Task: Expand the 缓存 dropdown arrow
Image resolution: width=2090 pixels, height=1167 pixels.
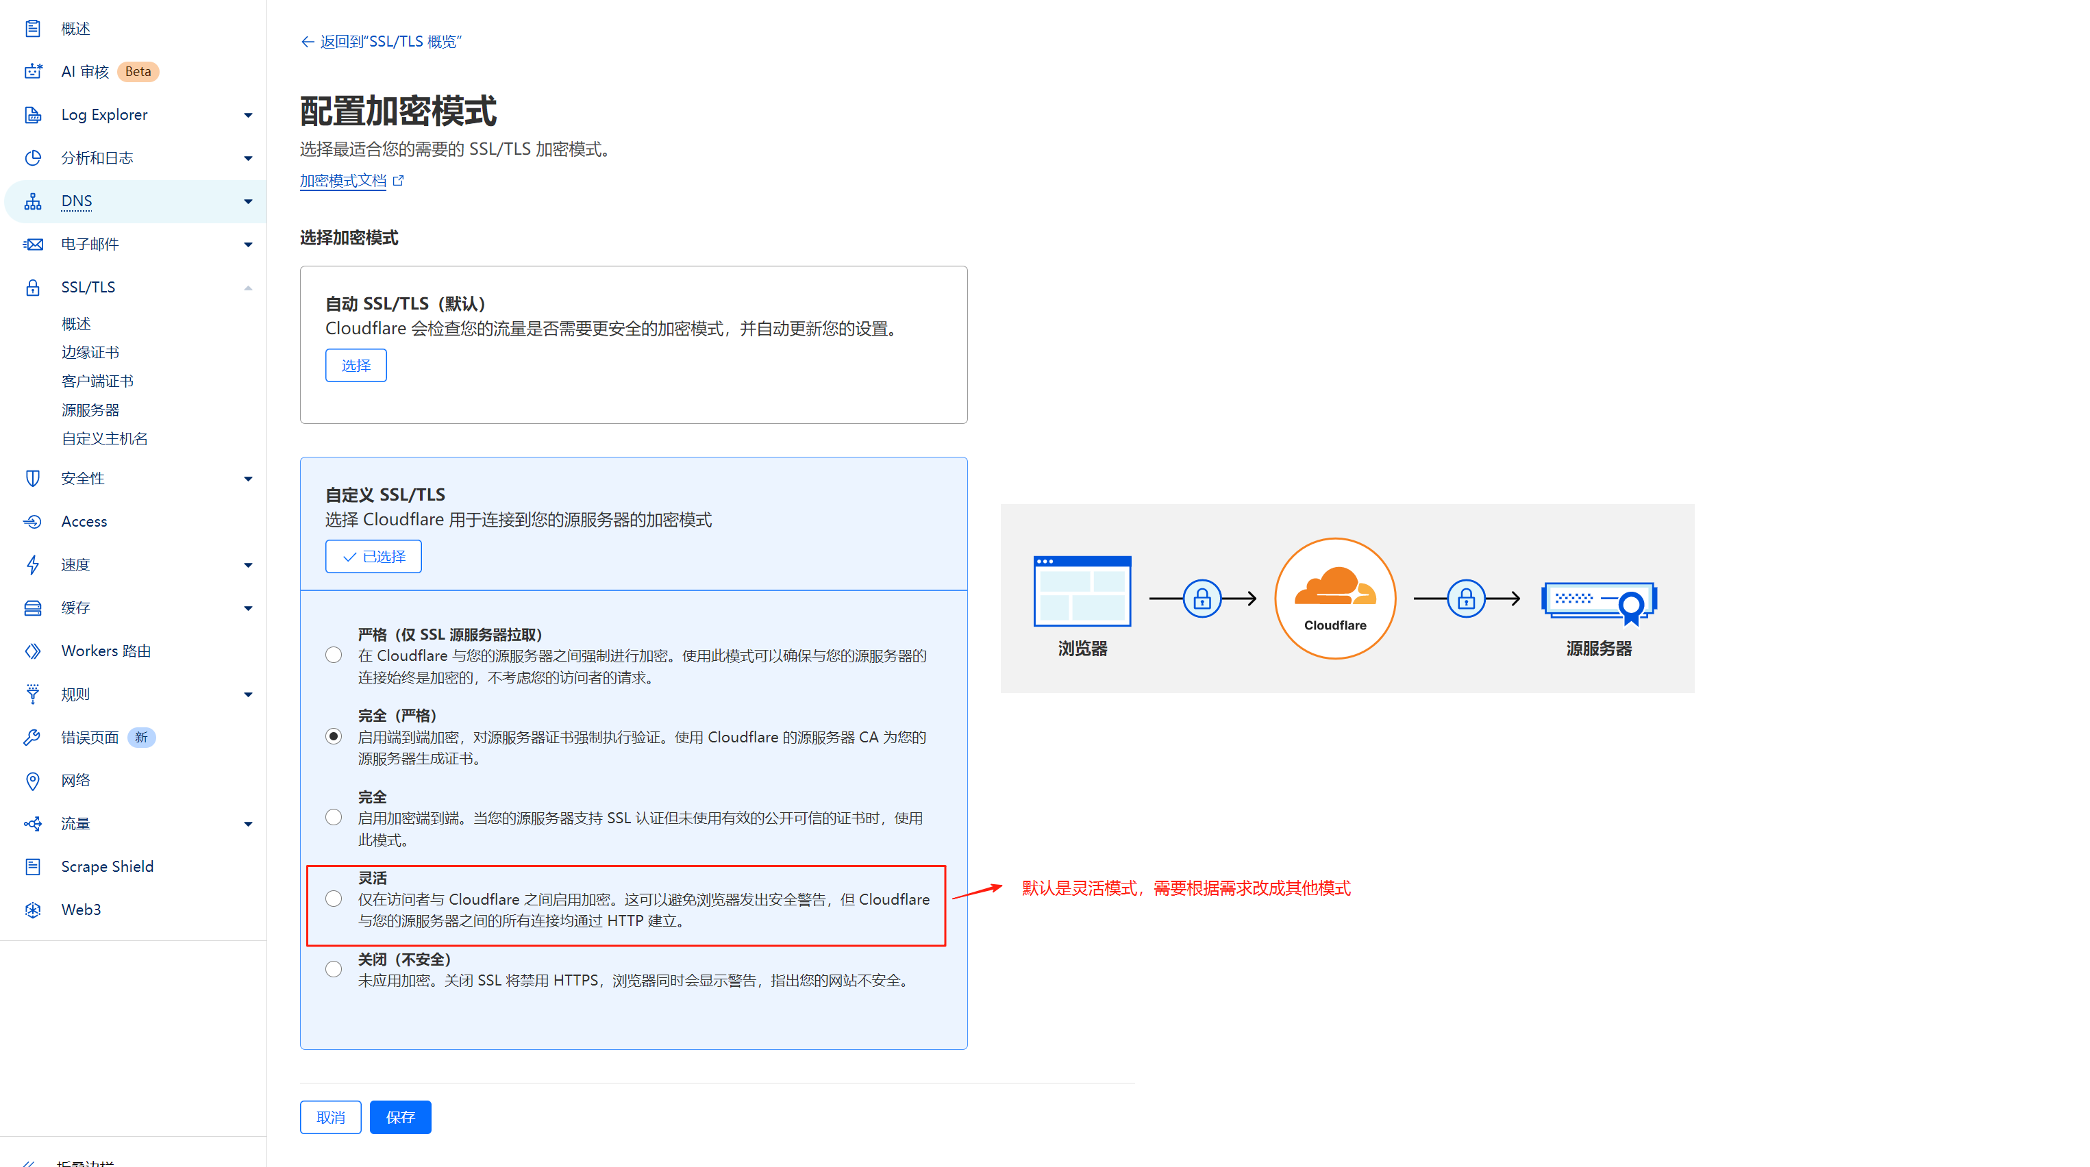Action: [x=248, y=608]
